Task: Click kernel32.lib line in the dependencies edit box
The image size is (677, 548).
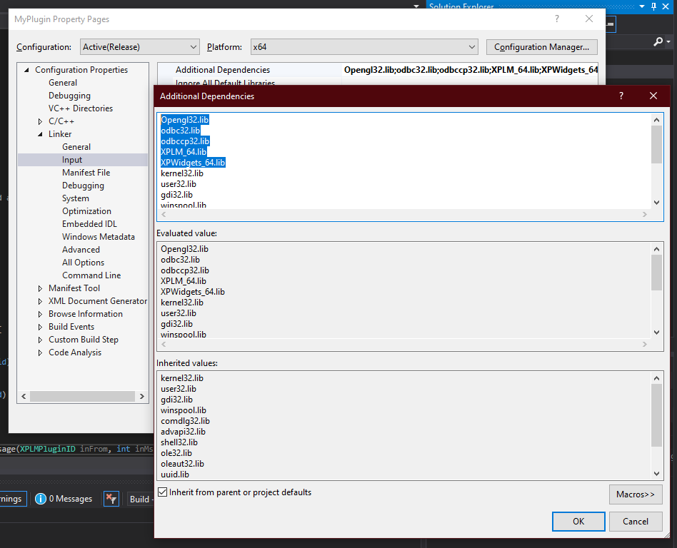Action: click(182, 173)
